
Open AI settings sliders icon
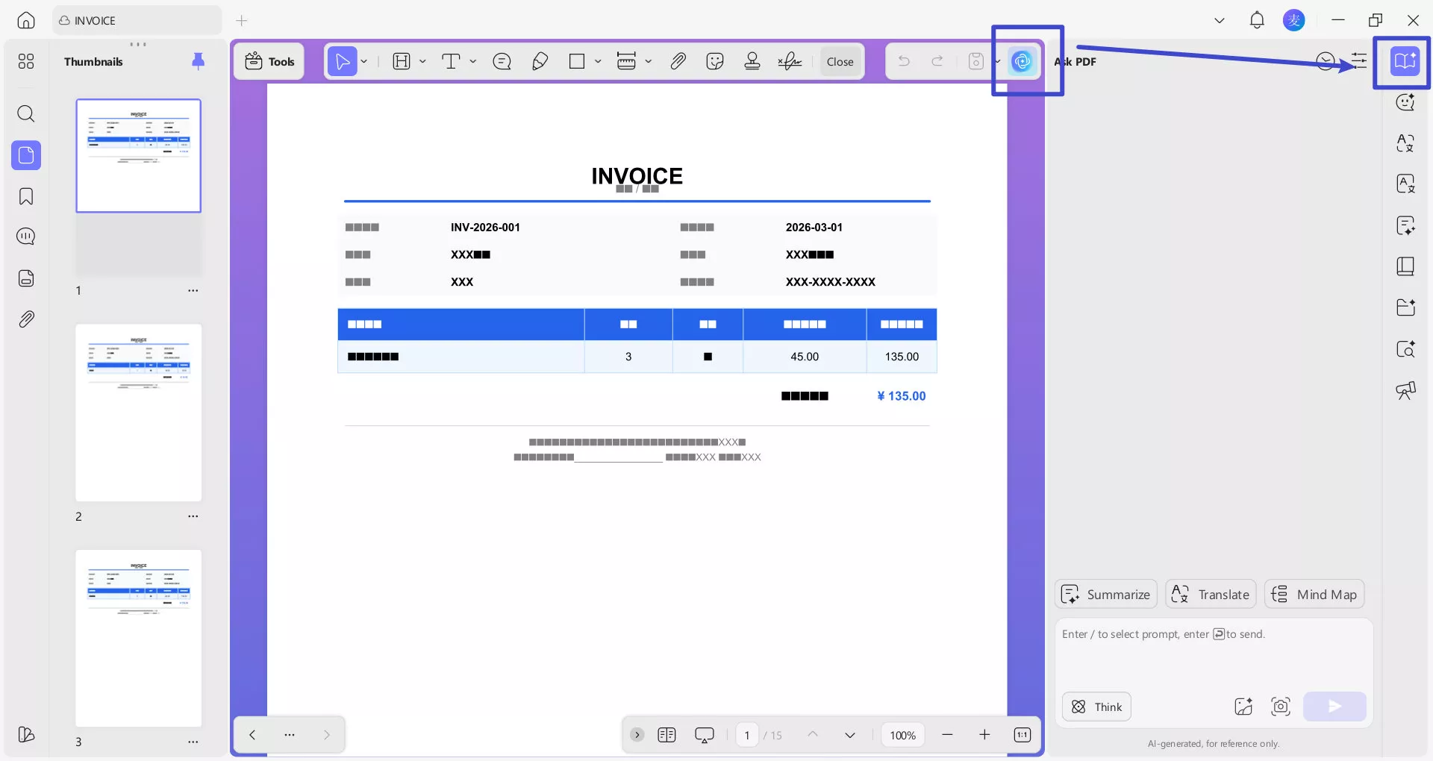[x=1359, y=61]
